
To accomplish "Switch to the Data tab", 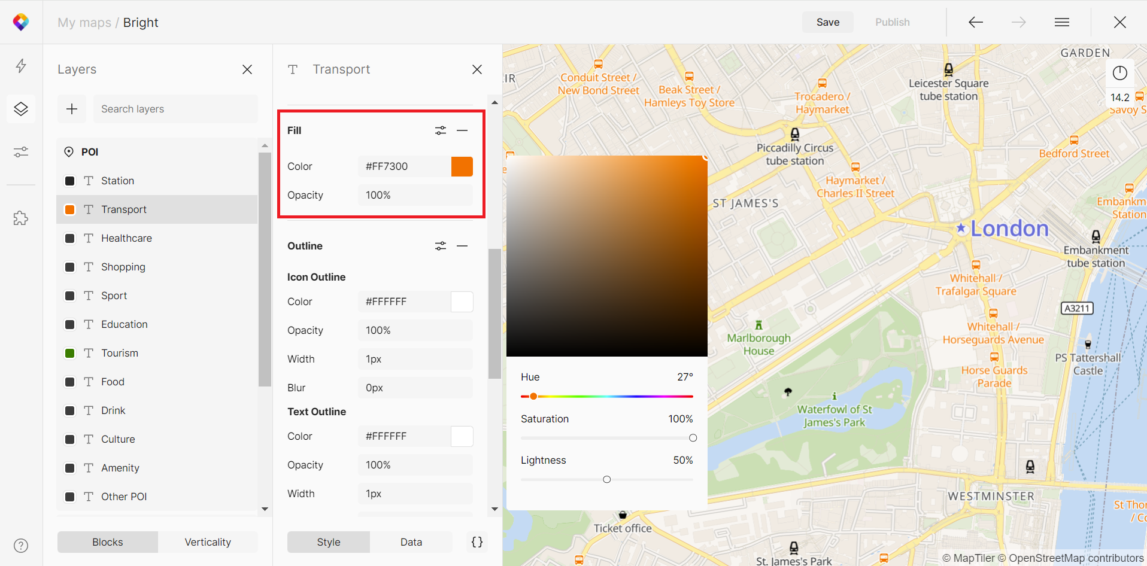I will [x=411, y=542].
